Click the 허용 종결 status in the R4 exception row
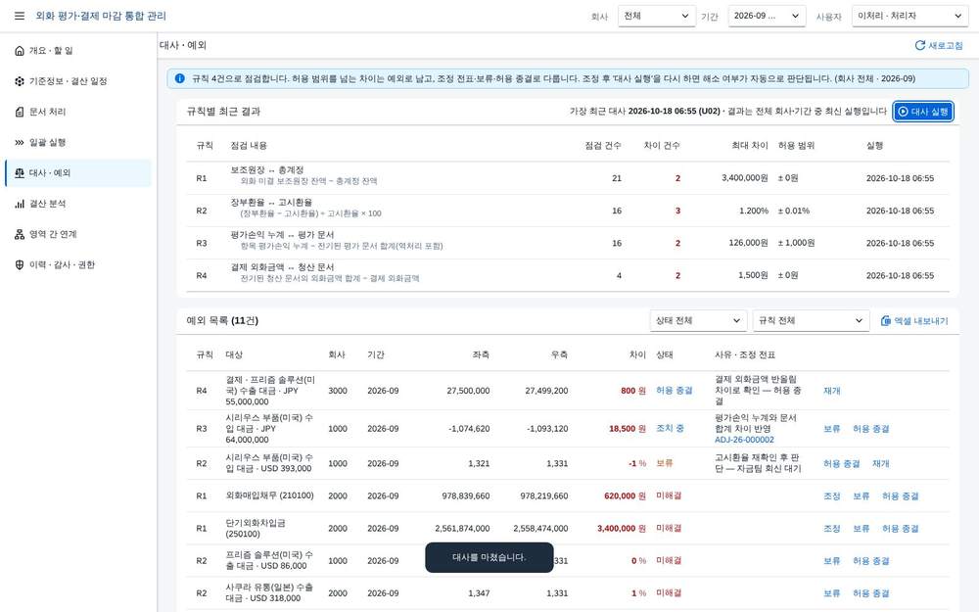Screen dimensions: 979x612 click(675, 391)
